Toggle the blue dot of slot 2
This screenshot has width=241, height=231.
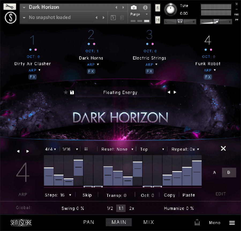[89, 44]
